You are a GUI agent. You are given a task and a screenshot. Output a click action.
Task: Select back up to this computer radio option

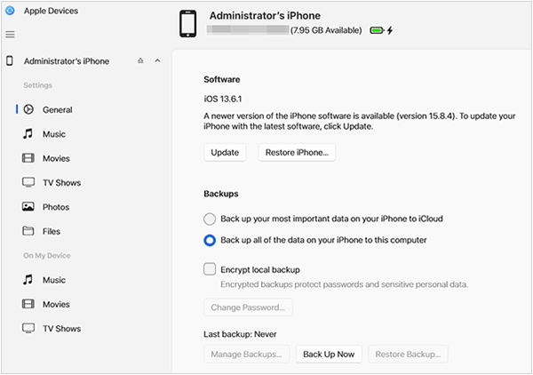pyautogui.click(x=210, y=240)
